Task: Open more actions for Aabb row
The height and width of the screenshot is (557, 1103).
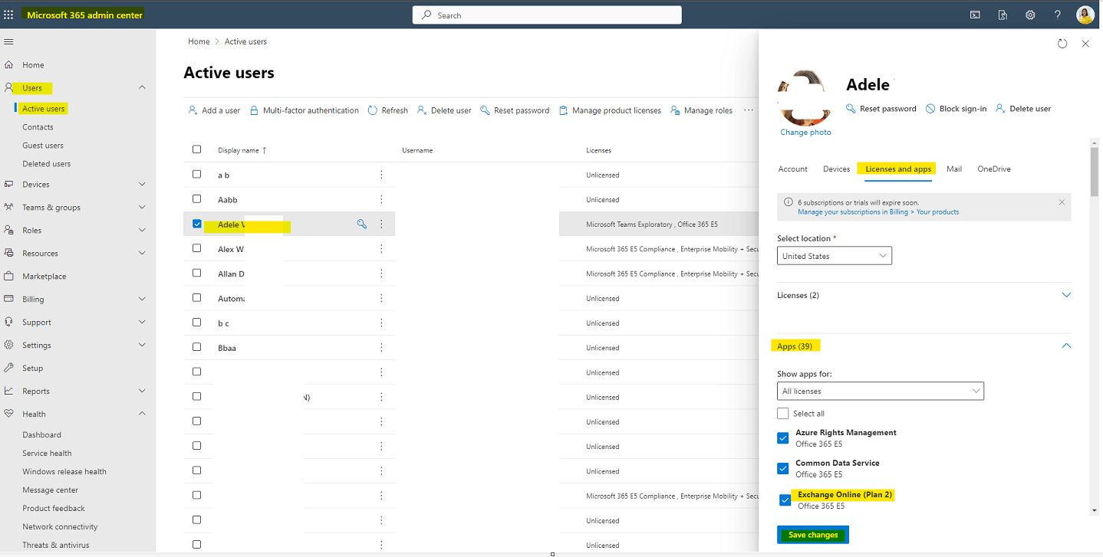Action: click(381, 199)
